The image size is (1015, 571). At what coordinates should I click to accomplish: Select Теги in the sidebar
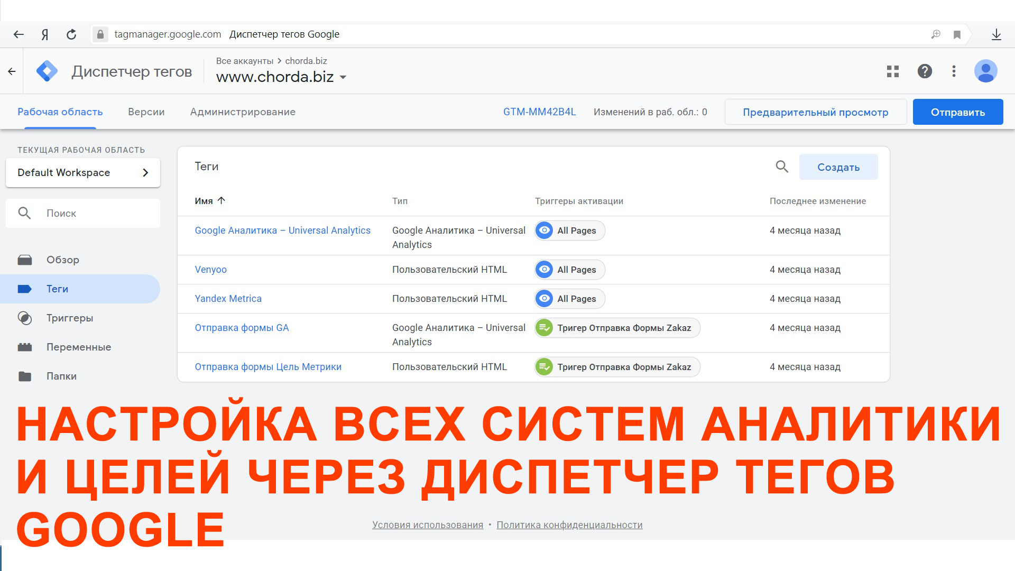[80, 289]
